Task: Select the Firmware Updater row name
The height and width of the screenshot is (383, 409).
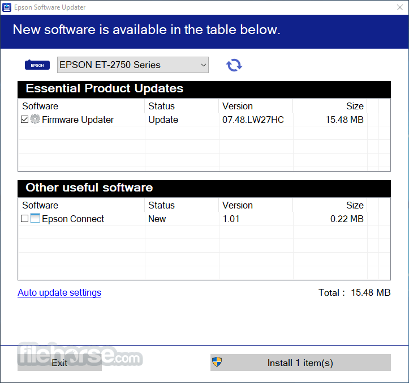Action: click(78, 120)
